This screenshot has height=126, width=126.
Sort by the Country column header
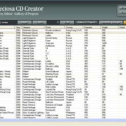tap(74, 27)
